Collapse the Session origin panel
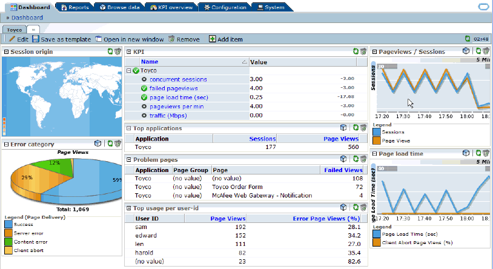 pos(6,52)
